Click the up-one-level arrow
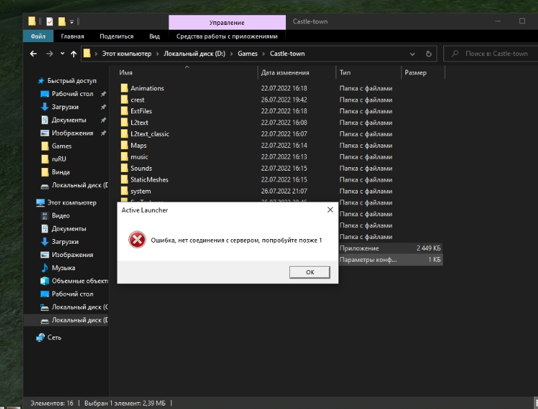 [x=73, y=54]
